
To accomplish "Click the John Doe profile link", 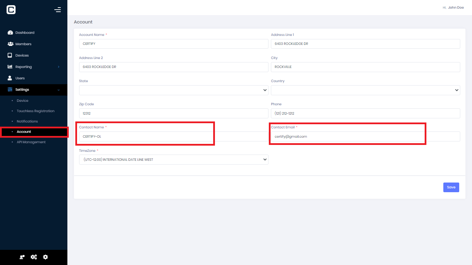I will point(456,7).
